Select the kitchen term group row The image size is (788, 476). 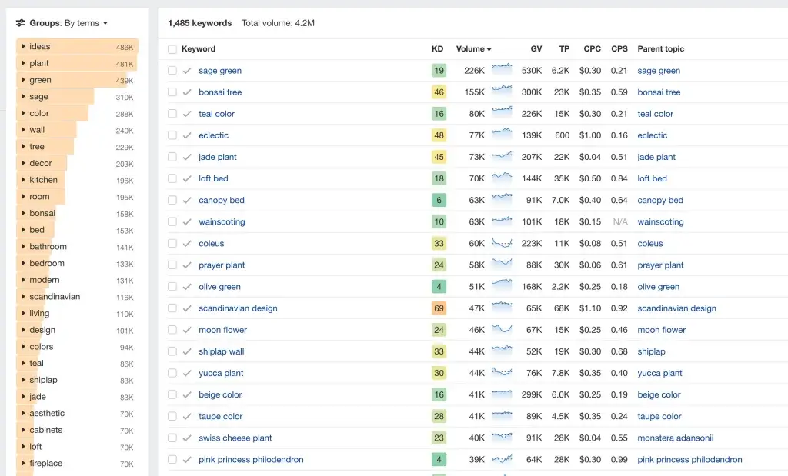pyautogui.click(x=43, y=180)
